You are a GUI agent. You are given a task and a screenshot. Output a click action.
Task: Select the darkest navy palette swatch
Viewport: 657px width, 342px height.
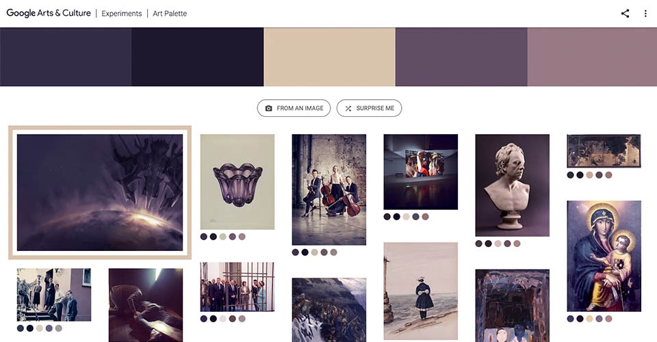[198, 57]
